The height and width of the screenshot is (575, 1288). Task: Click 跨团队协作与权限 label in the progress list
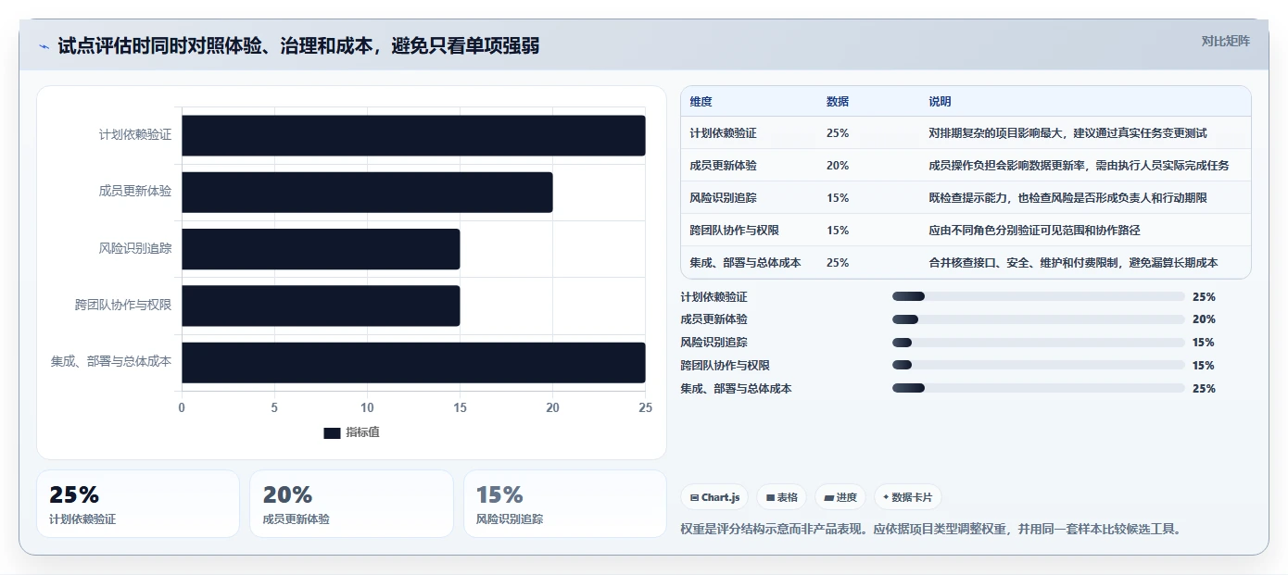[725, 366]
